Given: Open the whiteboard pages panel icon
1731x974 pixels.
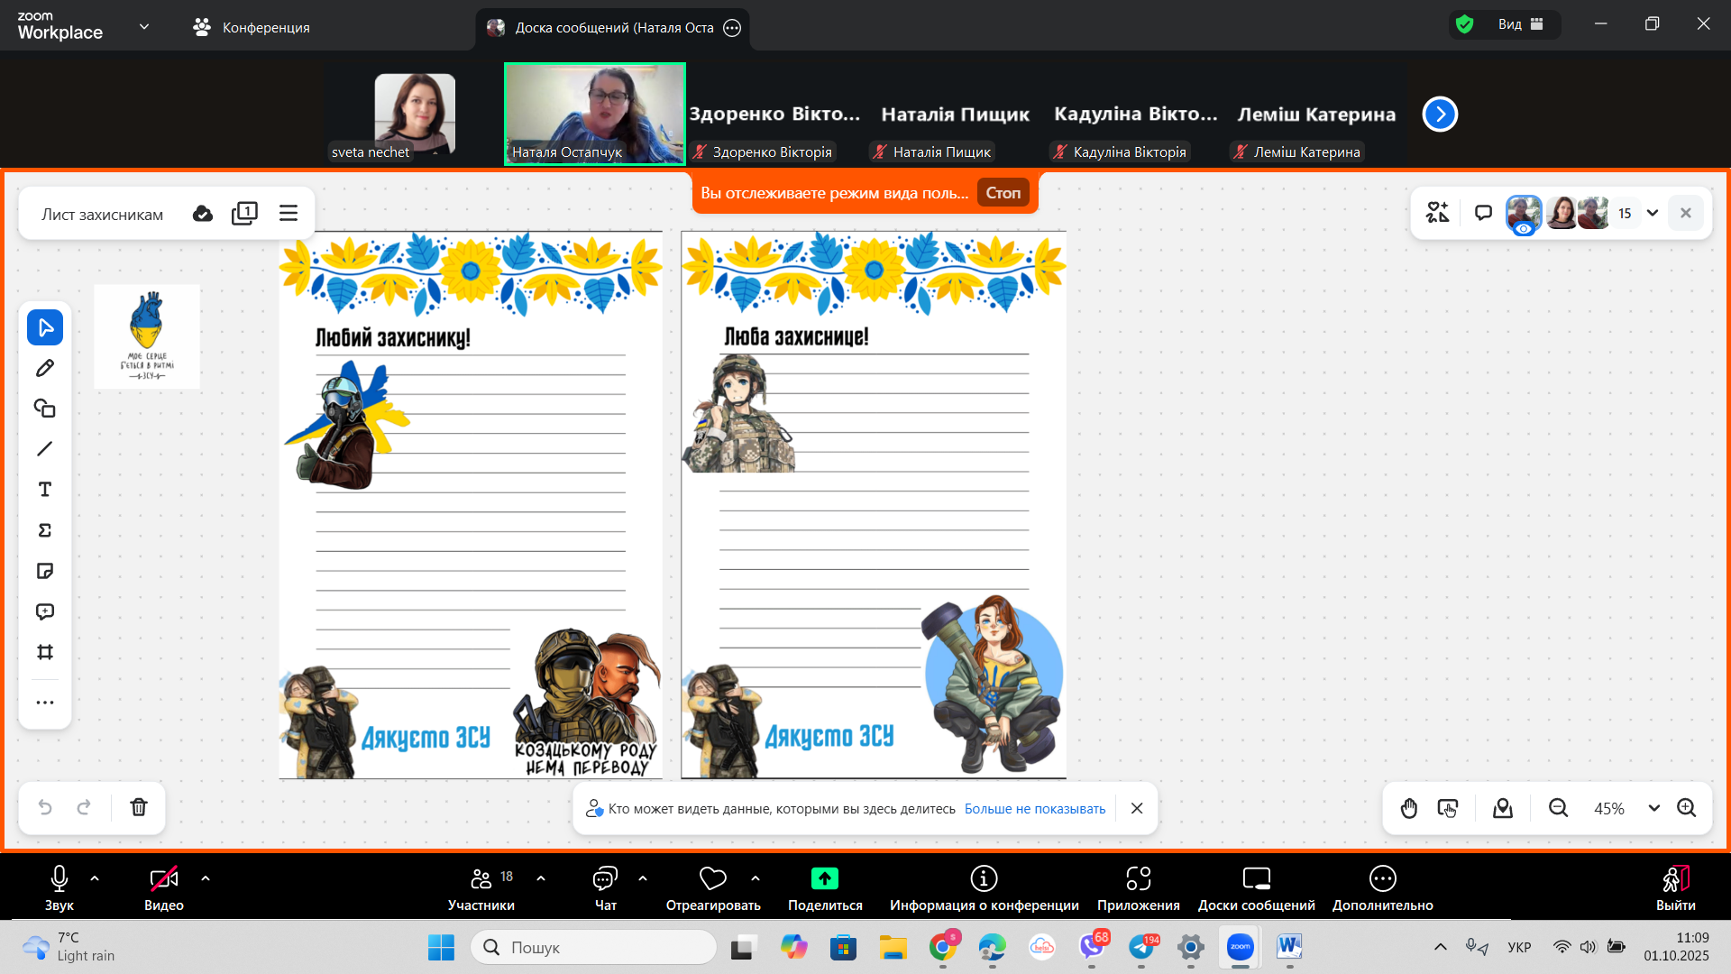Looking at the screenshot, I should [244, 214].
